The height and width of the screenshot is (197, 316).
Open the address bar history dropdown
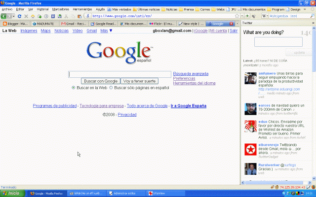242,16
